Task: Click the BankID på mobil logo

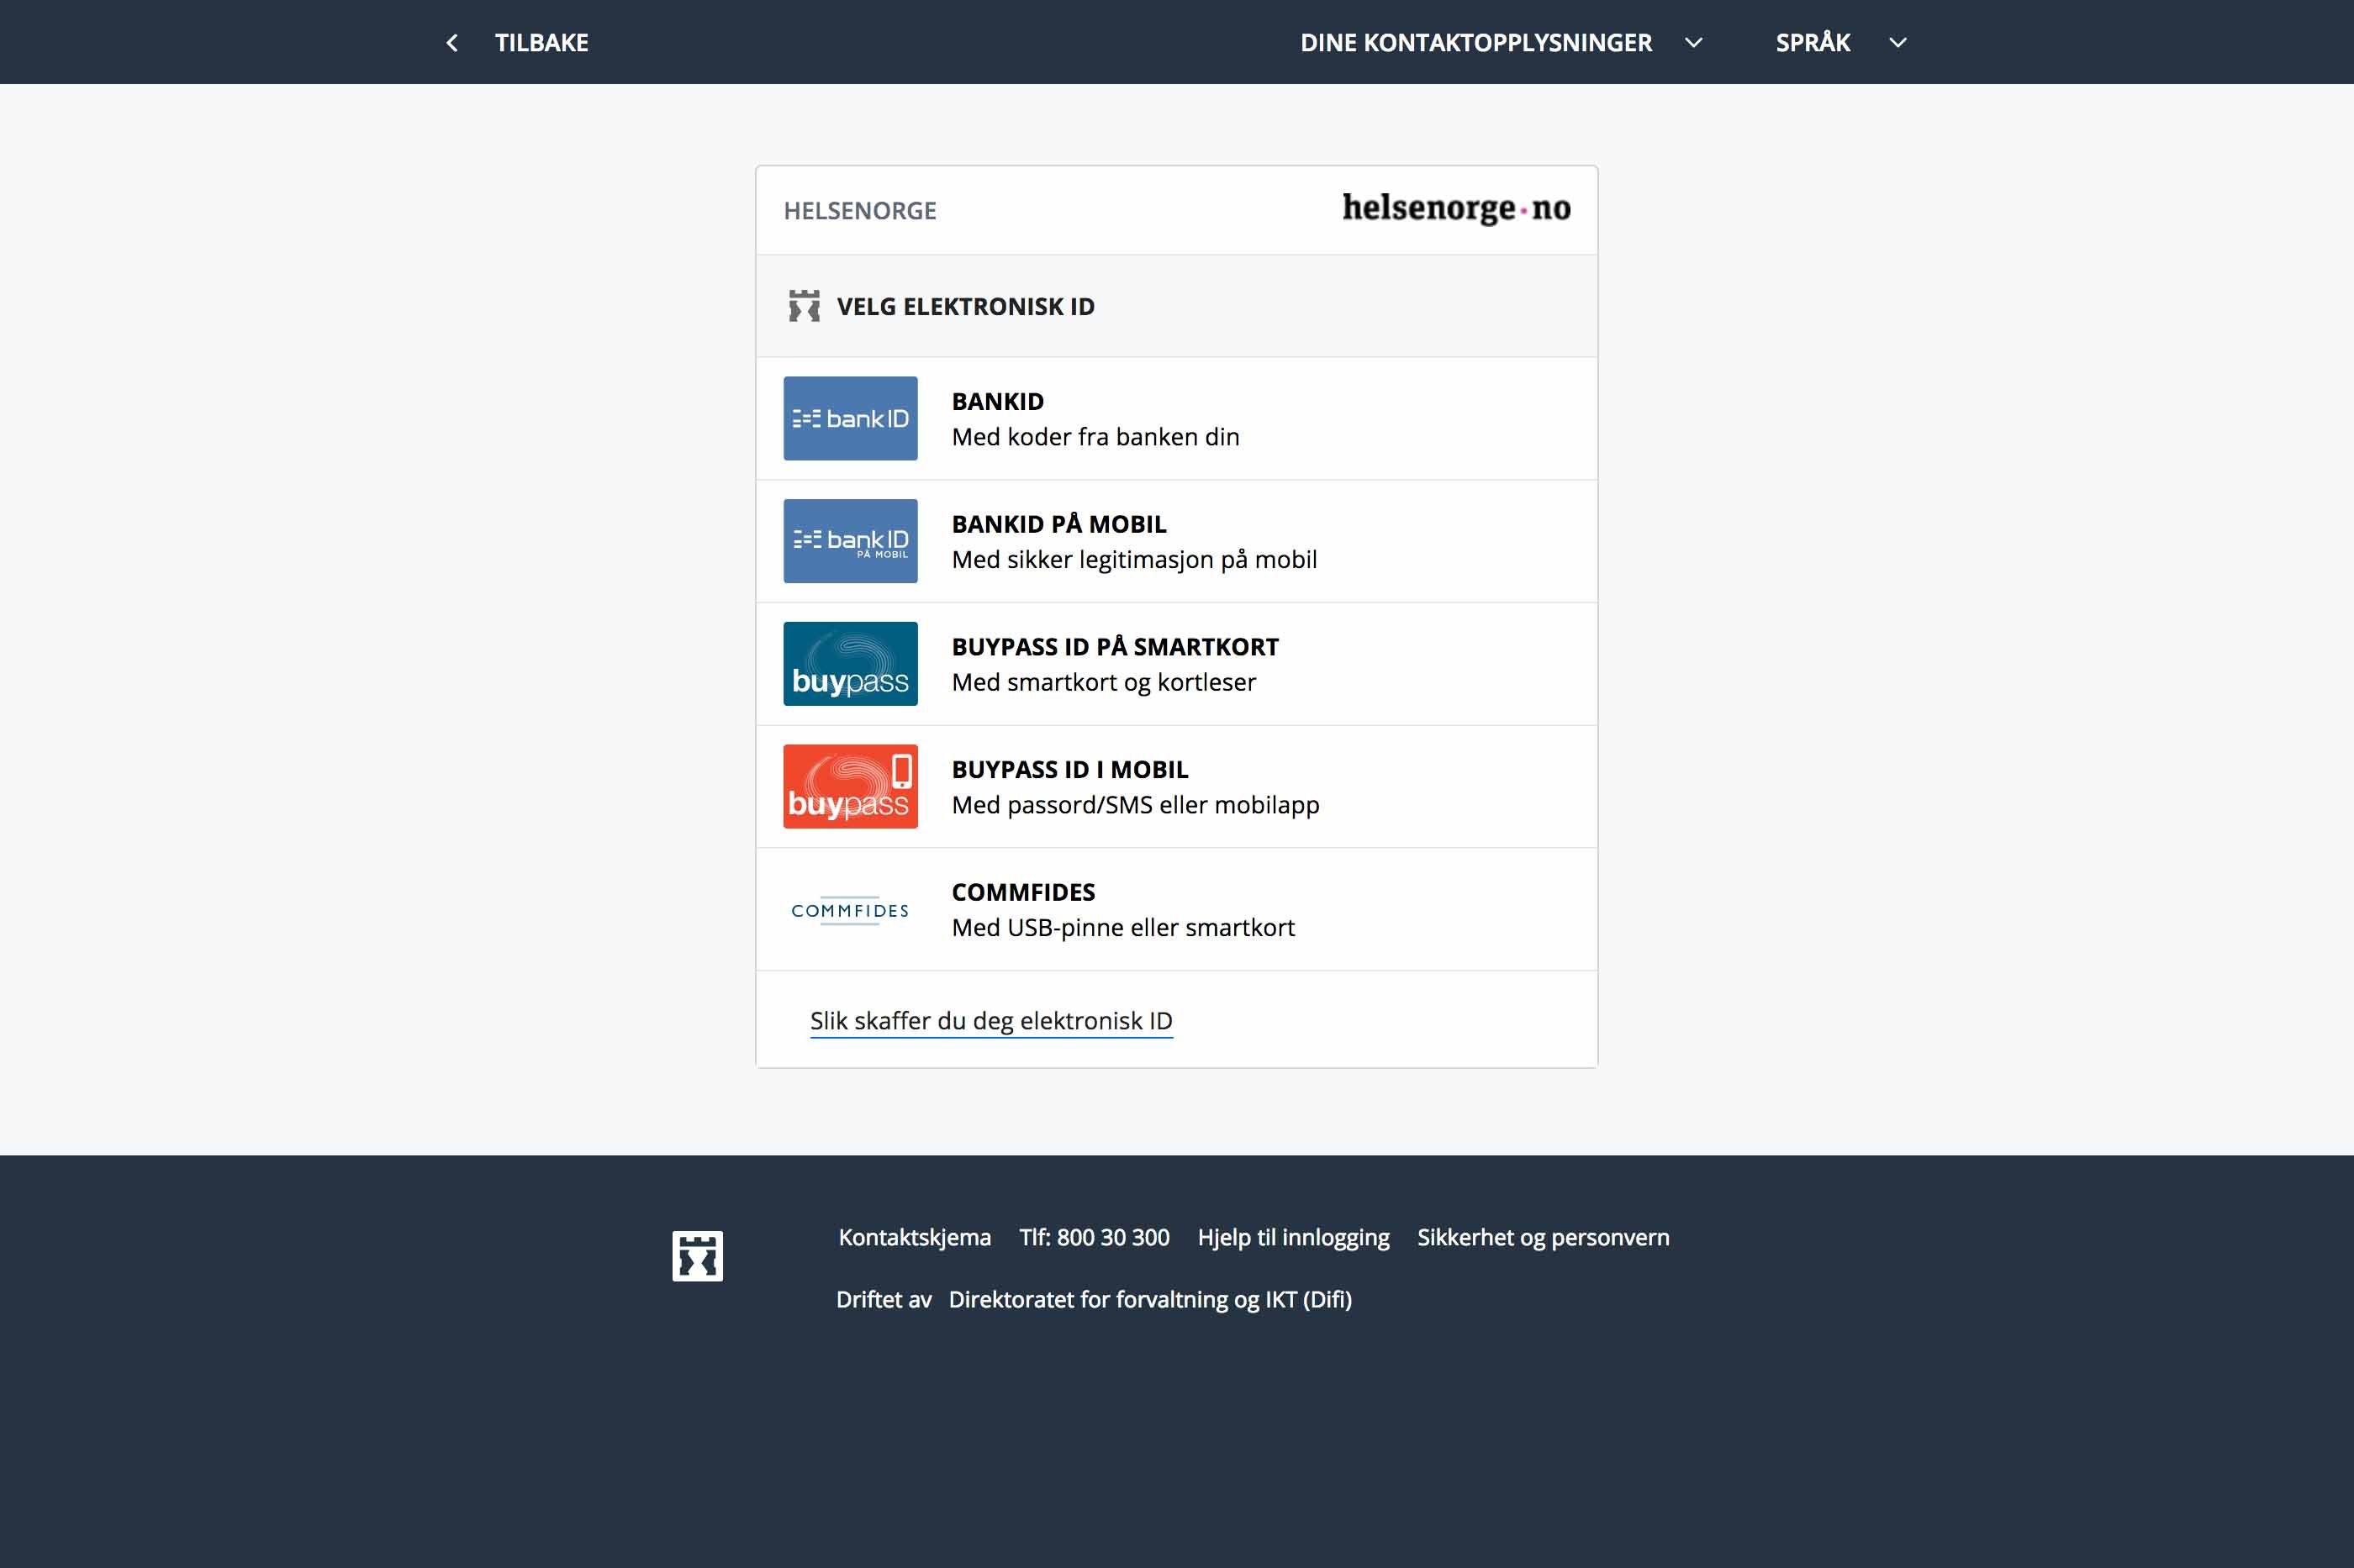Action: (x=850, y=541)
